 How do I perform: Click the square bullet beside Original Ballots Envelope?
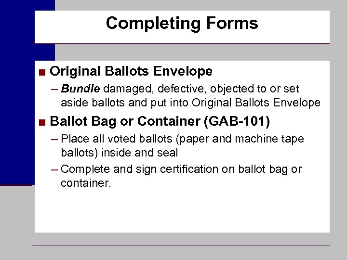click(x=42, y=72)
